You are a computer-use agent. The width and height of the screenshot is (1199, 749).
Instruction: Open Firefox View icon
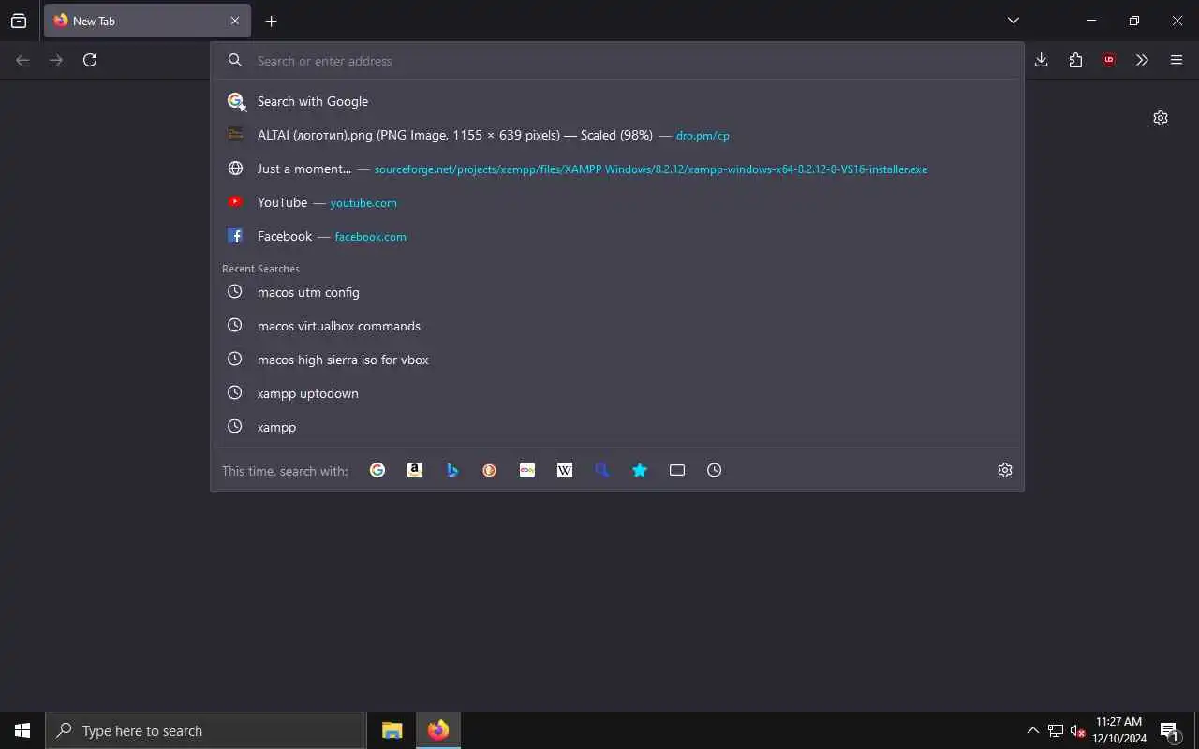19,21
